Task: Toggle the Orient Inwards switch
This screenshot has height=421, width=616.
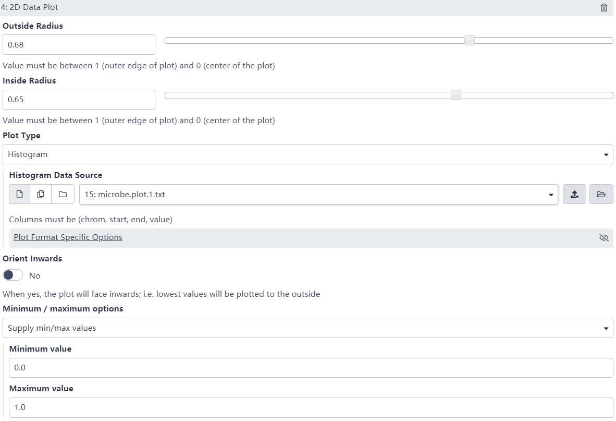Action: click(13, 275)
